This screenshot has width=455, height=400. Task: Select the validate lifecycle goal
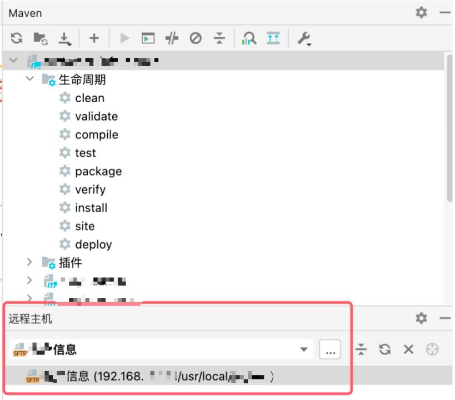point(96,117)
